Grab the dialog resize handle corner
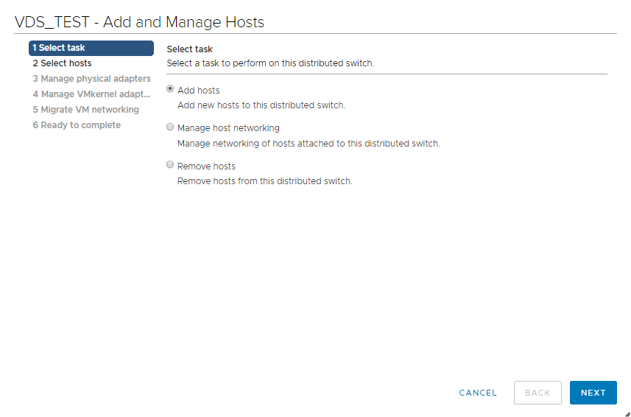 pos(627,413)
